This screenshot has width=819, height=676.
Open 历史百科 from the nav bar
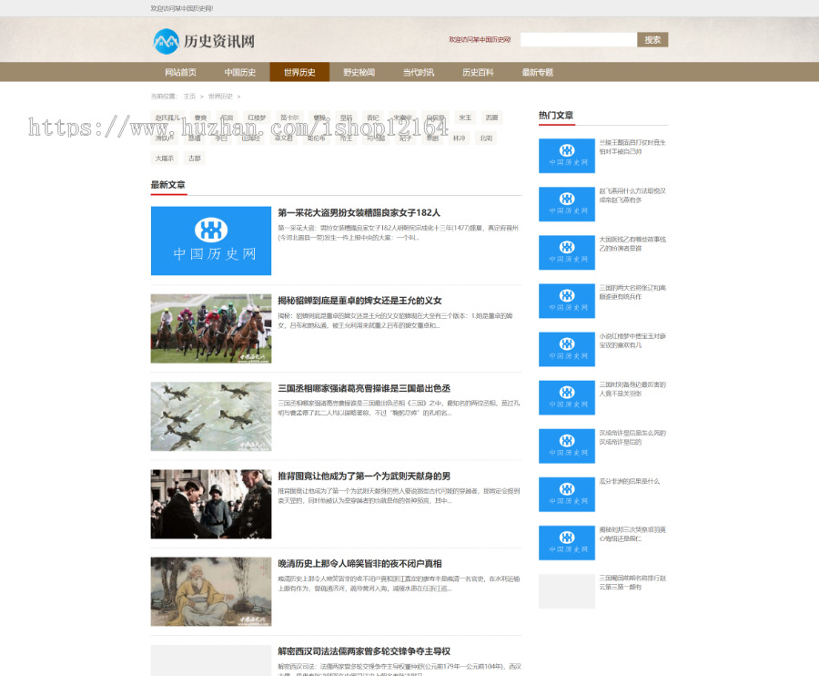478,72
